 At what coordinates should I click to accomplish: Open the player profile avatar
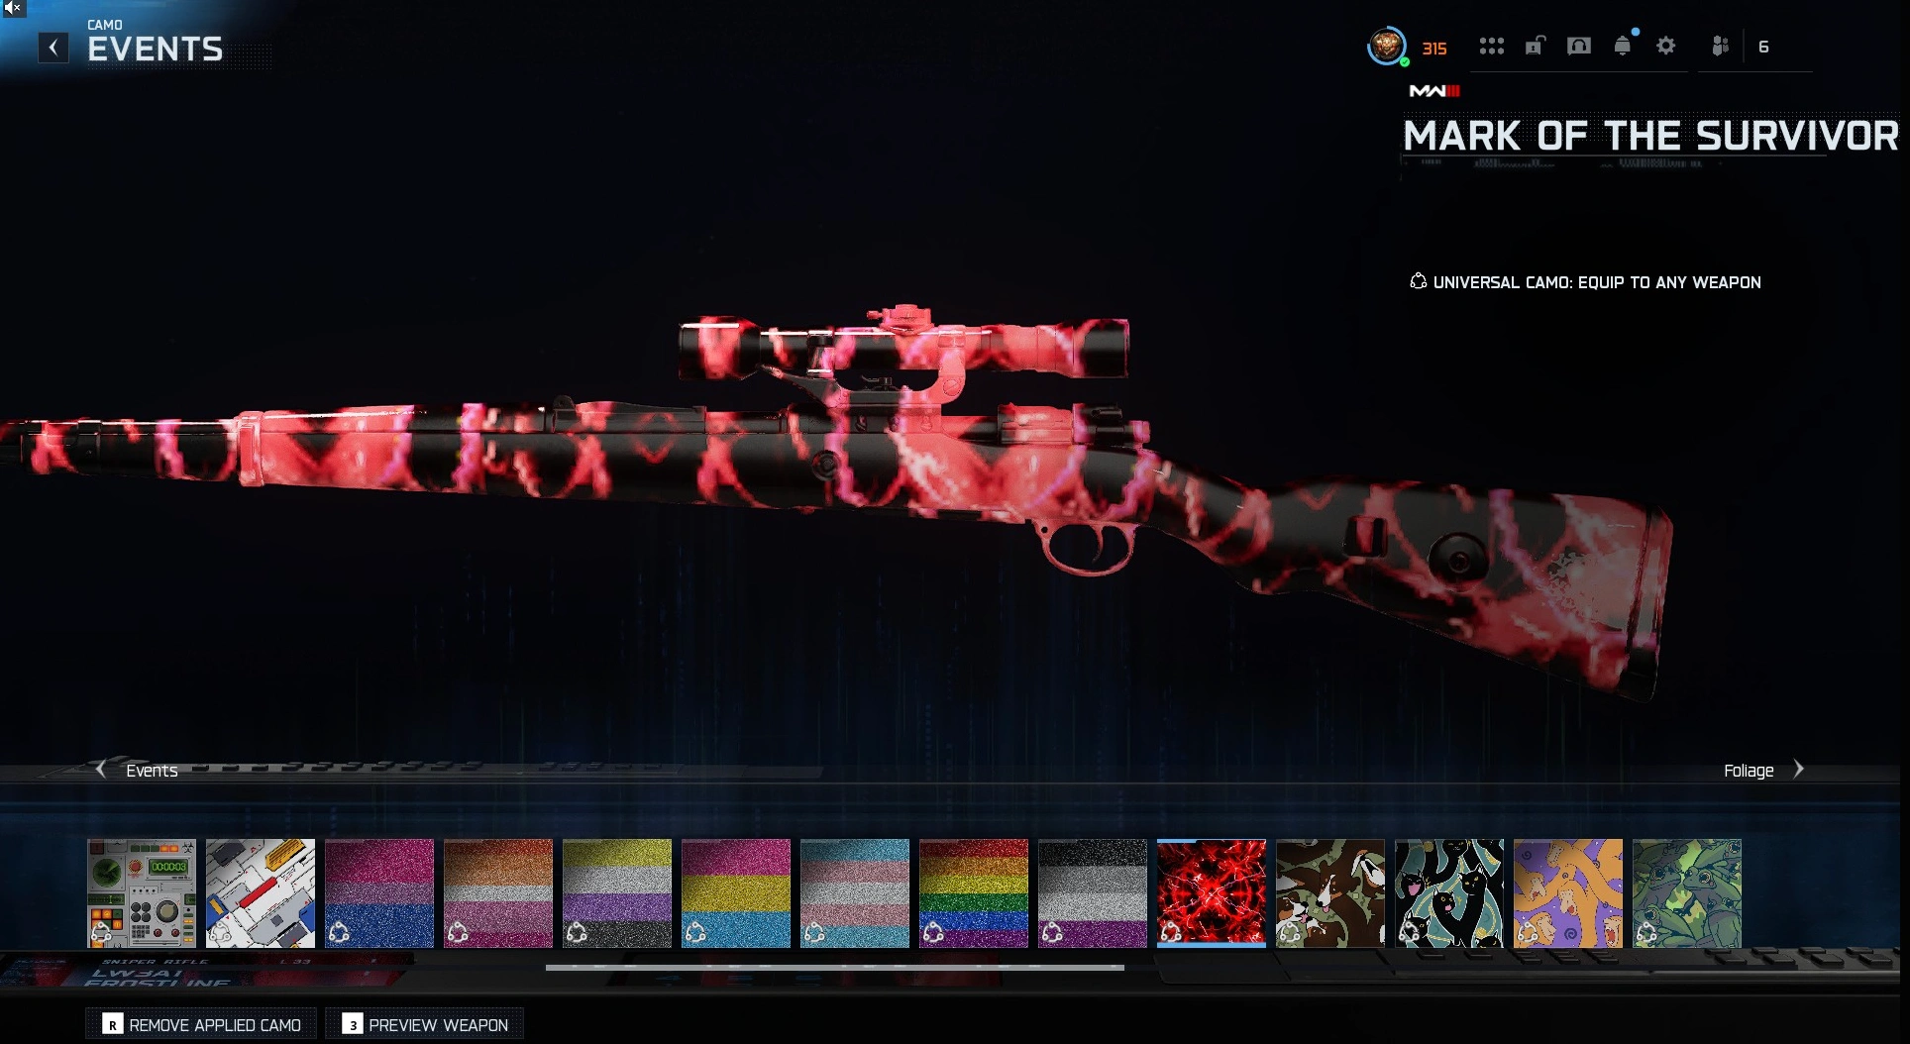(1387, 46)
